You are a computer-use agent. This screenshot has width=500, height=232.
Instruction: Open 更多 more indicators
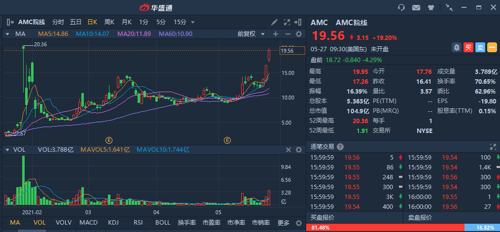[284, 223]
